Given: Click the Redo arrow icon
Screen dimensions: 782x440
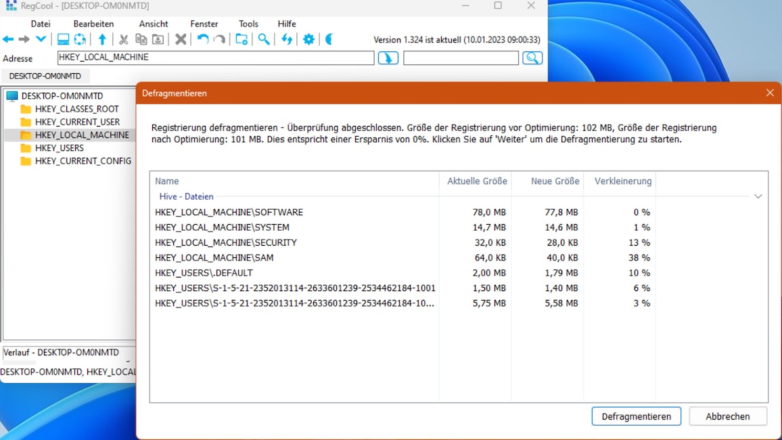Looking at the screenshot, I should click(x=219, y=39).
